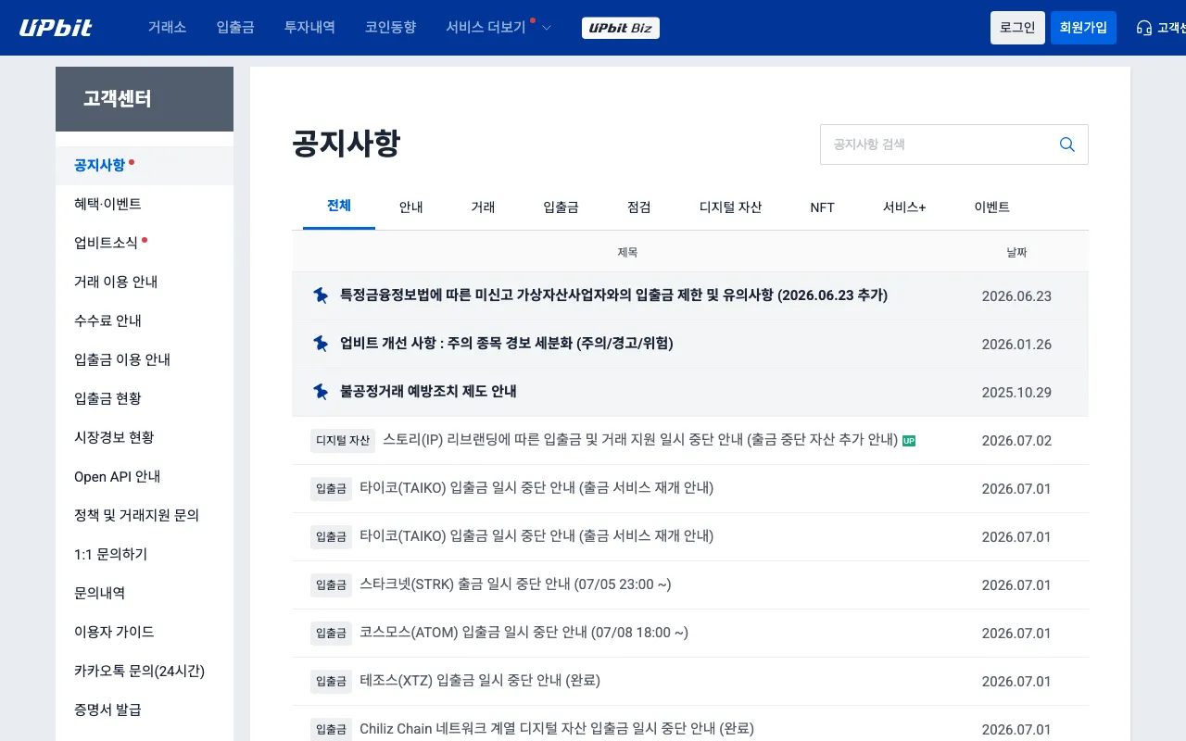Image resolution: width=1186 pixels, height=741 pixels.
Task: Click the green UP badge on 스토리(IP) notice
Action: (909, 441)
